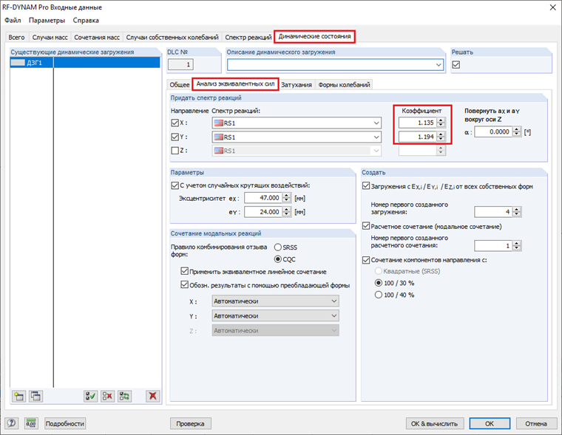This screenshot has height=435, width=562.
Task: Delete the dynamic load case red X
Action: click(152, 396)
